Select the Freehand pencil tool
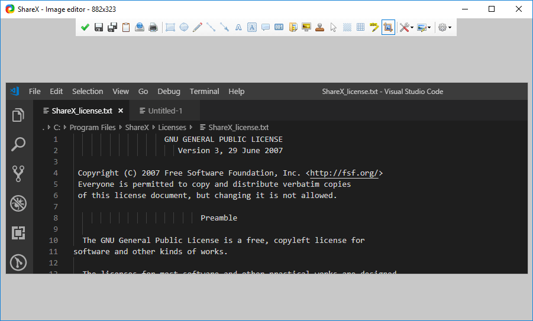 (x=198, y=27)
